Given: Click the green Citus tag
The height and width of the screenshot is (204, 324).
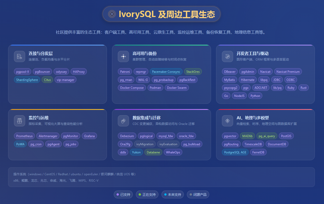Looking at the screenshot, I should click(x=47, y=80).
